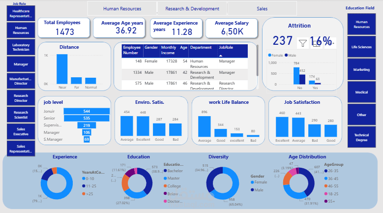The height and width of the screenshot is (213, 383).
Task: Select the Normal bar in Distance chart
Action: (x=90, y=81)
